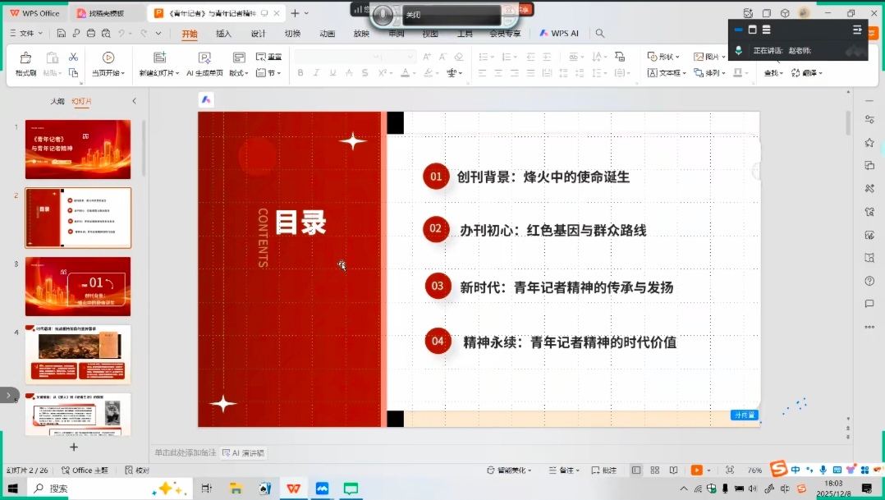885x500 pixels.
Task: Click the Format Painter (格式刷) icon
Action: [x=25, y=57]
